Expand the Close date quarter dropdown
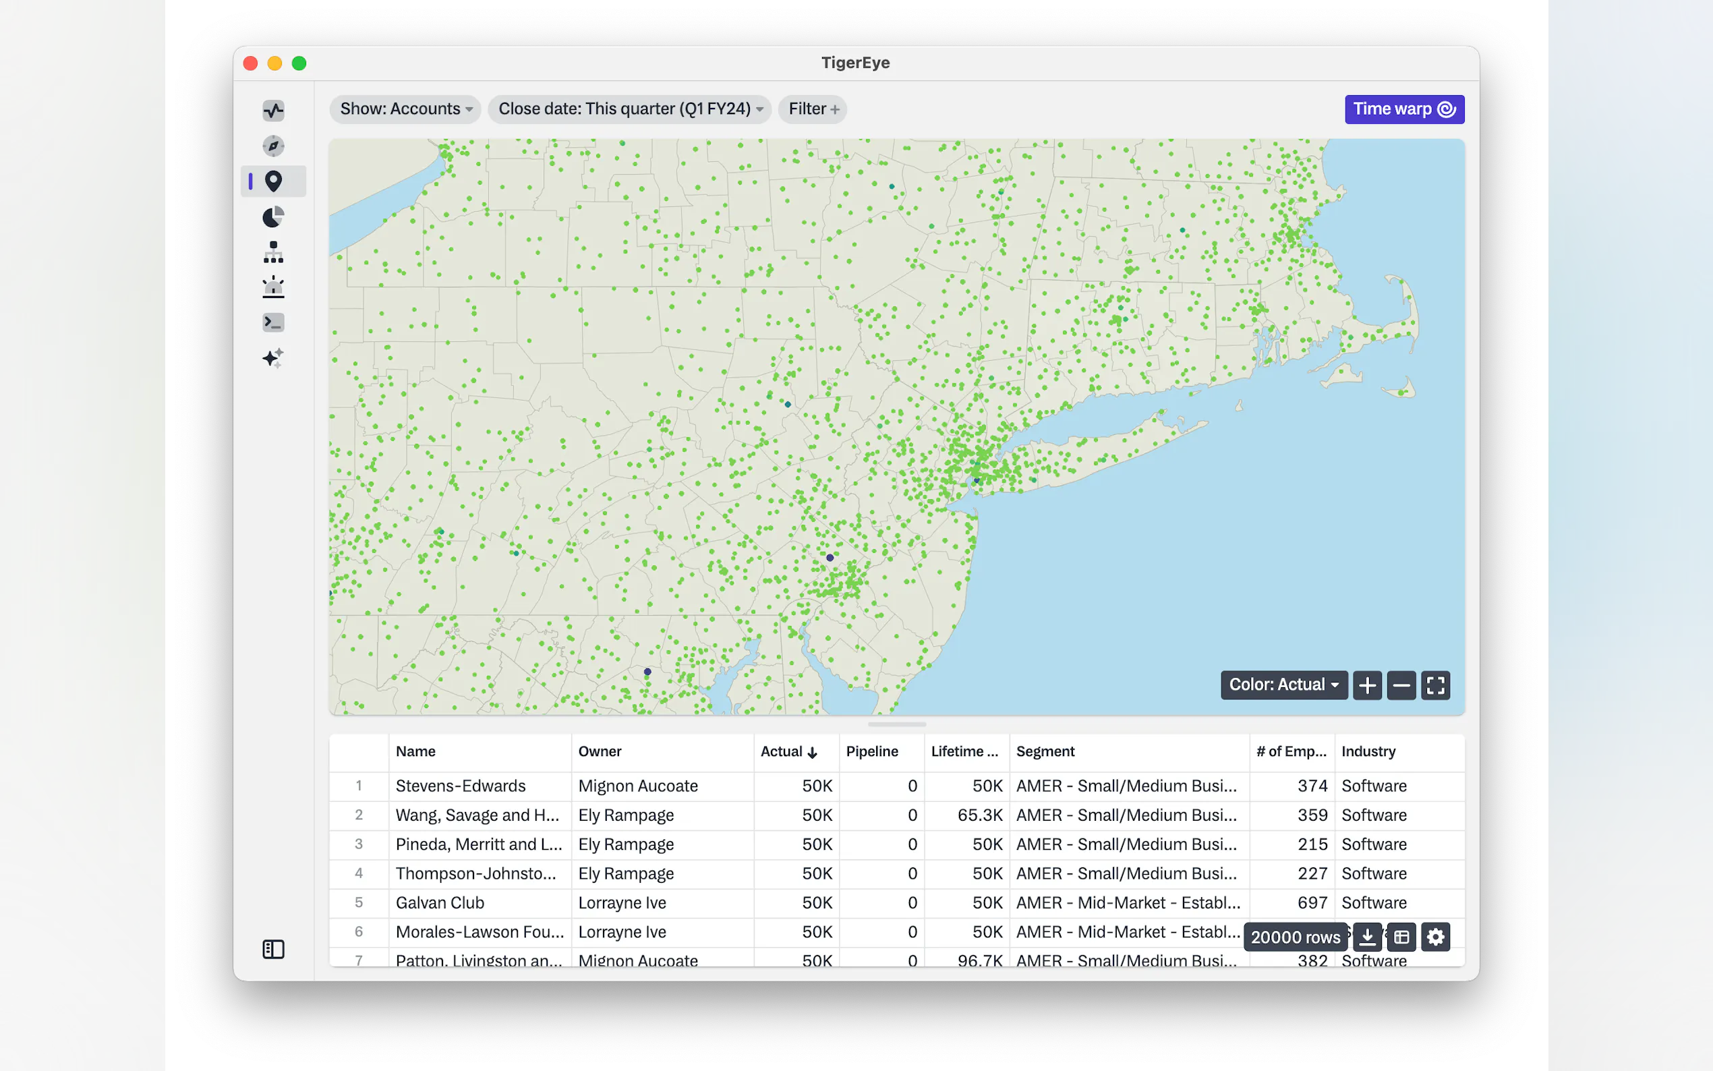Image resolution: width=1713 pixels, height=1071 pixels. [x=629, y=109]
